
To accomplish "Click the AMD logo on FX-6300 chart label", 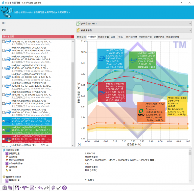I will click(x=141, y=112).
